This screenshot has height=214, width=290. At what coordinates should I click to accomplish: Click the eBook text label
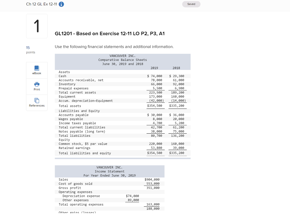click(x=37, y=73)
